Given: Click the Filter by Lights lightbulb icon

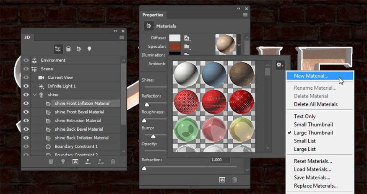Looking at the screenshot, I should point(89,49).
